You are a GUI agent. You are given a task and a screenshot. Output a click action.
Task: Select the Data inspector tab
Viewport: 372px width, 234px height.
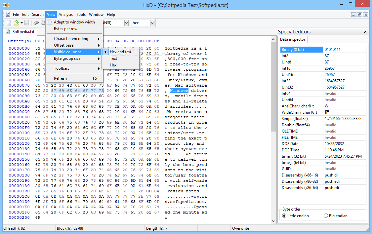[x=293, y=39]
